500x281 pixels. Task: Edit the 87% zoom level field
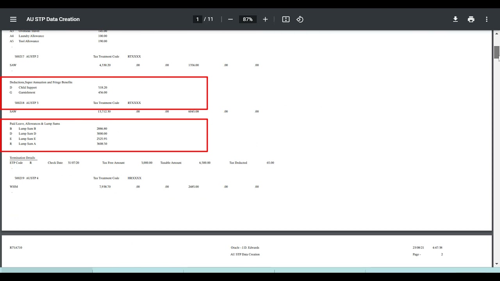[x=248, y=19]
